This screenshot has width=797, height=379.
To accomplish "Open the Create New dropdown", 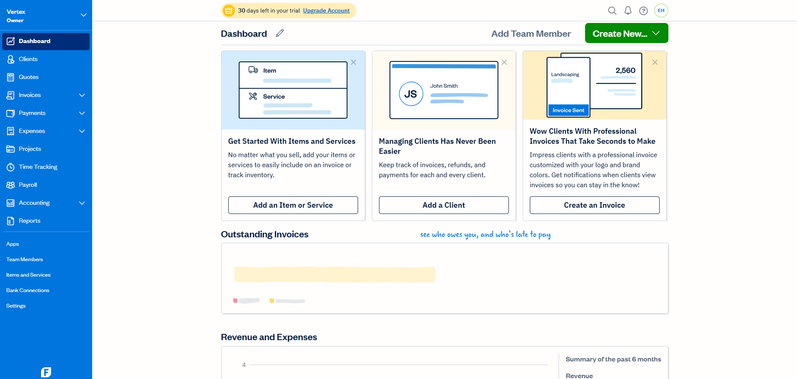I will 626,33.
